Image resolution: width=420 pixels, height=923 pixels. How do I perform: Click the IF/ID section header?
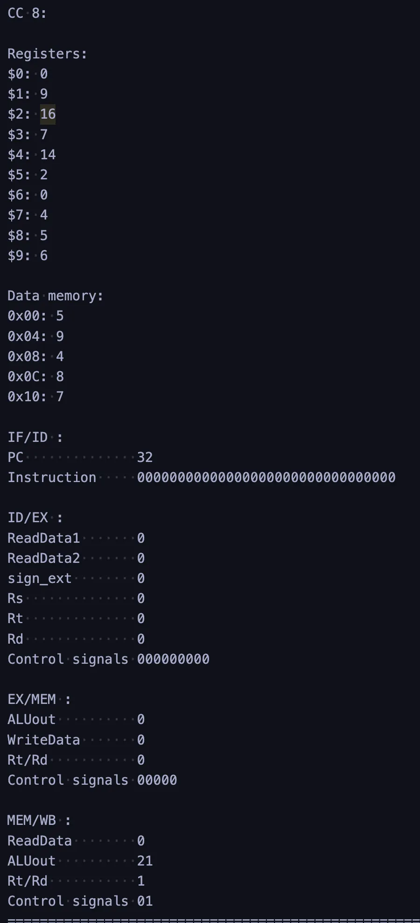(x=35, y=437)
